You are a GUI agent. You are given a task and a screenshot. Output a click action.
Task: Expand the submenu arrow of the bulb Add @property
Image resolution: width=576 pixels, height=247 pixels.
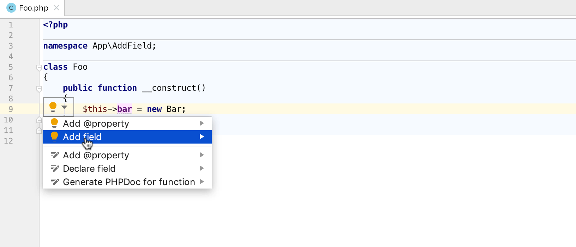202,123
